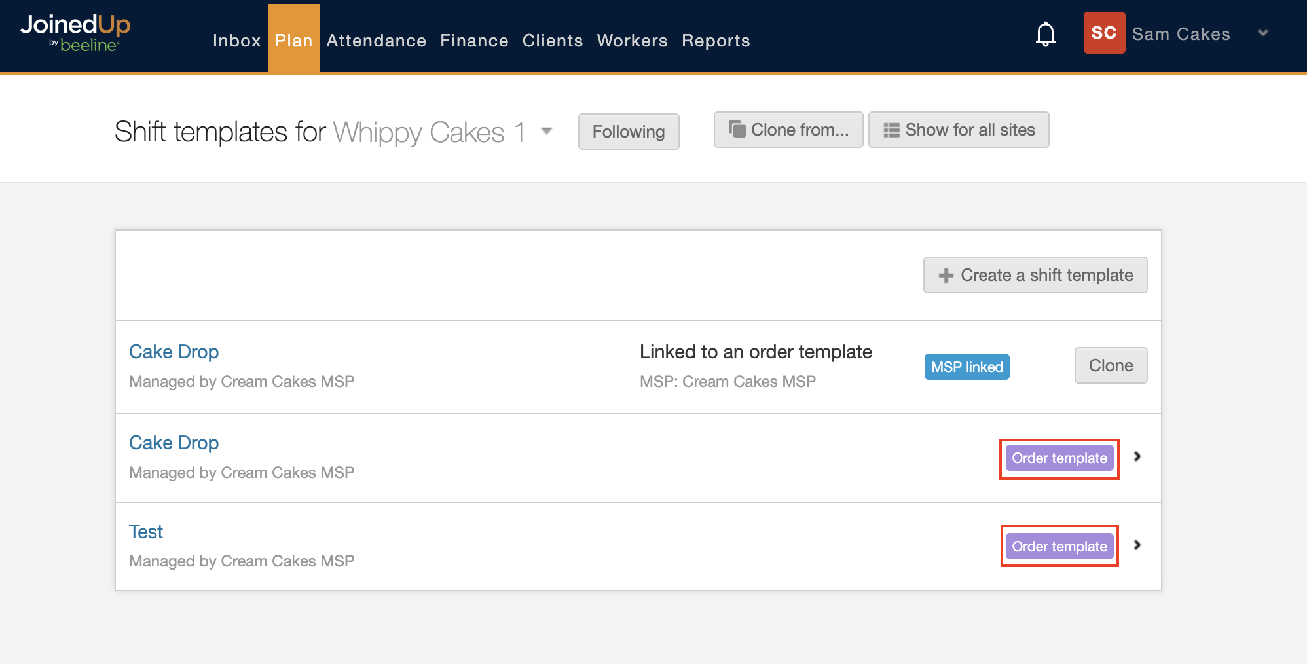Navigate to Clients

pyautogui.click(x=552, y=41)
